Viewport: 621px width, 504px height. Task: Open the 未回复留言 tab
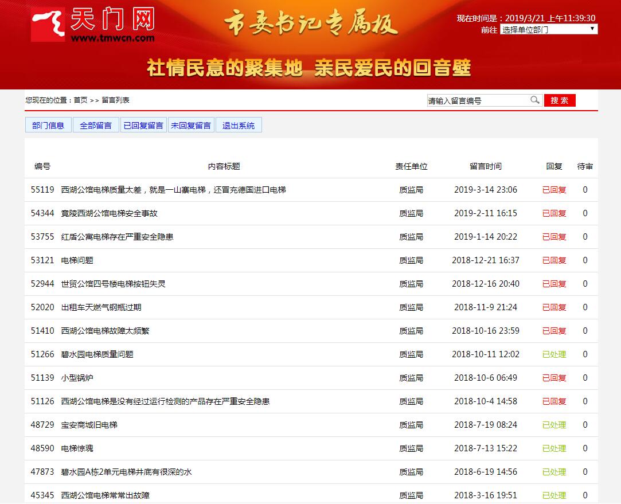[191, 125]
